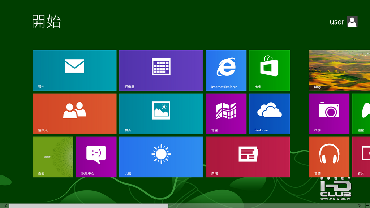370x208 pixels.
Task: Launch the Calendar (行事曆) tile
Action: tap(161, 70)
